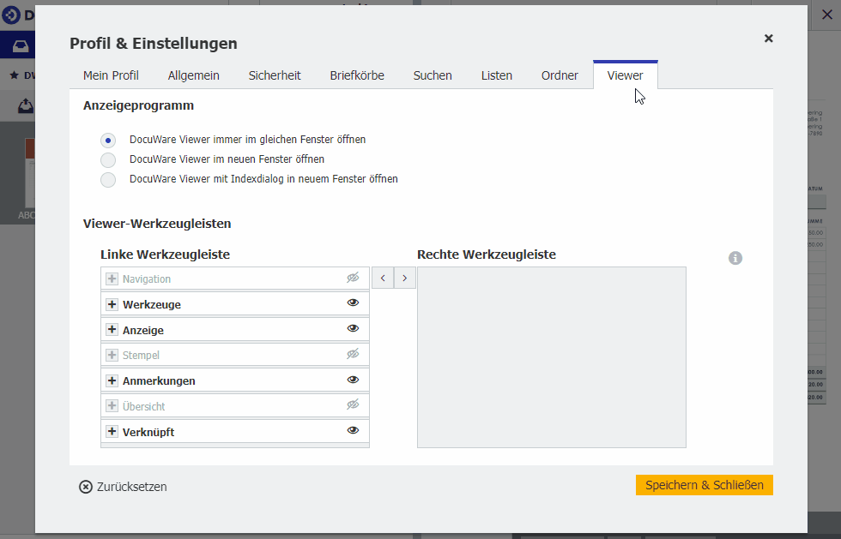The height and width of the screenshot is (539, 841).
Task: Select the option to open DocuWare Viewer in a new window
Action: (108, 159)
